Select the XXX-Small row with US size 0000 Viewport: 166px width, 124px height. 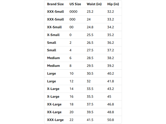(x=83, y=12)
